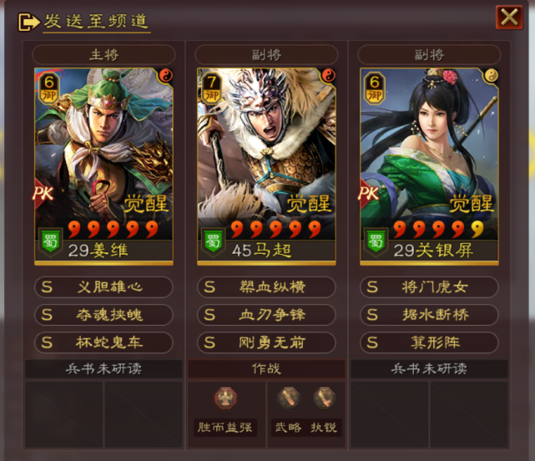Click the 蜀 faction badge on 马超's card

click(x=213, y=241)
